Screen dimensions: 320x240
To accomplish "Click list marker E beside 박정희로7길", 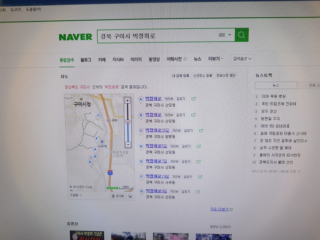I will [141, 162].
